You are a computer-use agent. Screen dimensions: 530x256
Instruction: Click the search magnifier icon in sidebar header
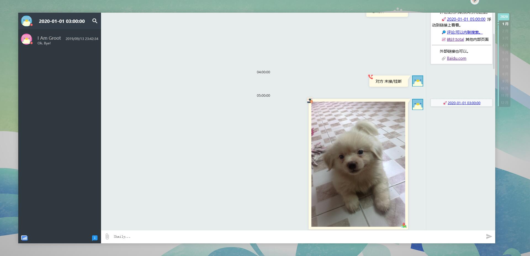[x=95, y=21]
